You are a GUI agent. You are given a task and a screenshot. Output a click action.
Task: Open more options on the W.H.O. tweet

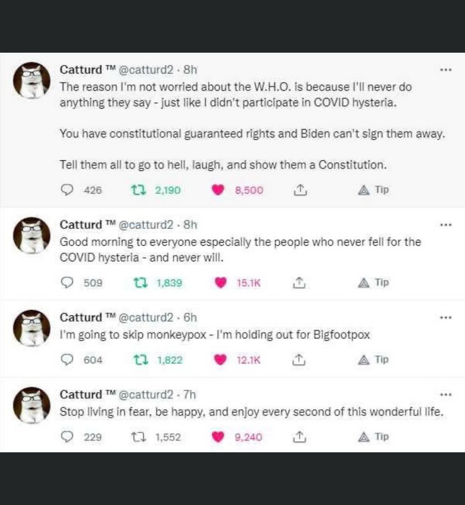coord(446,70)
